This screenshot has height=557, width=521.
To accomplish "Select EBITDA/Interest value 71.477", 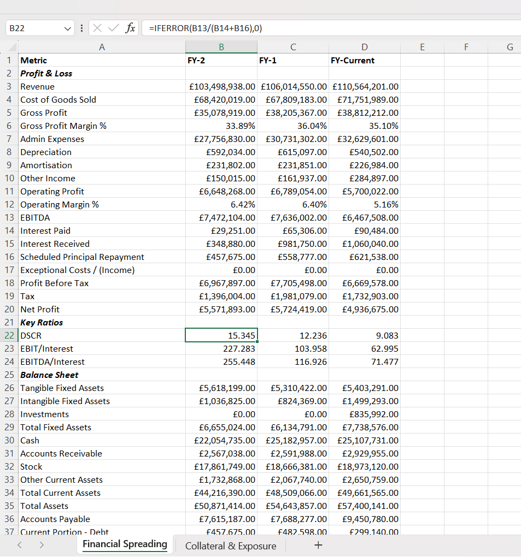I will pos(365,362).
